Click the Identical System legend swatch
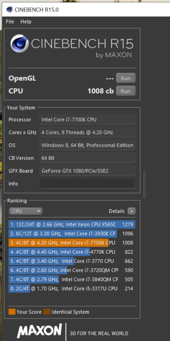The height and width of the screenshot is (341, 170). point(47,312)
